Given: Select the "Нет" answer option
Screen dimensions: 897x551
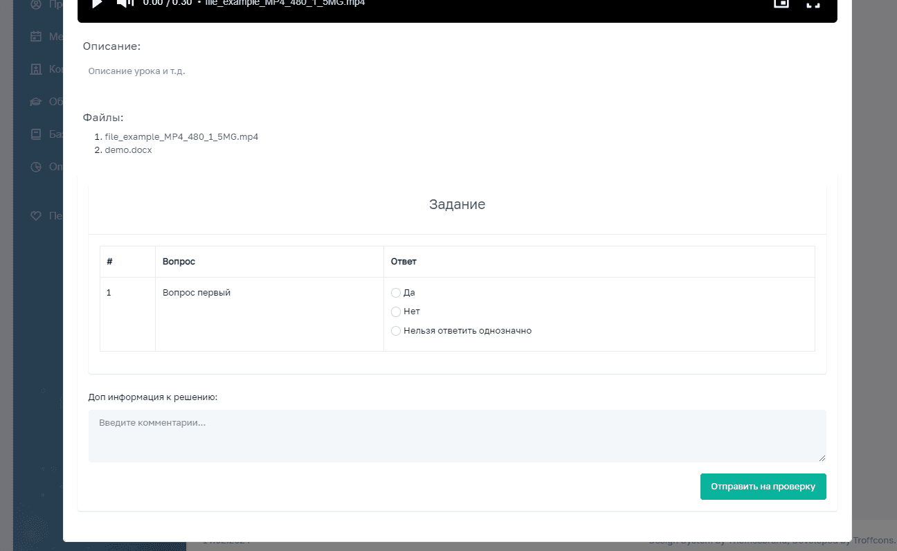Looking at the screenshot, I should click(x=396, y=311).
